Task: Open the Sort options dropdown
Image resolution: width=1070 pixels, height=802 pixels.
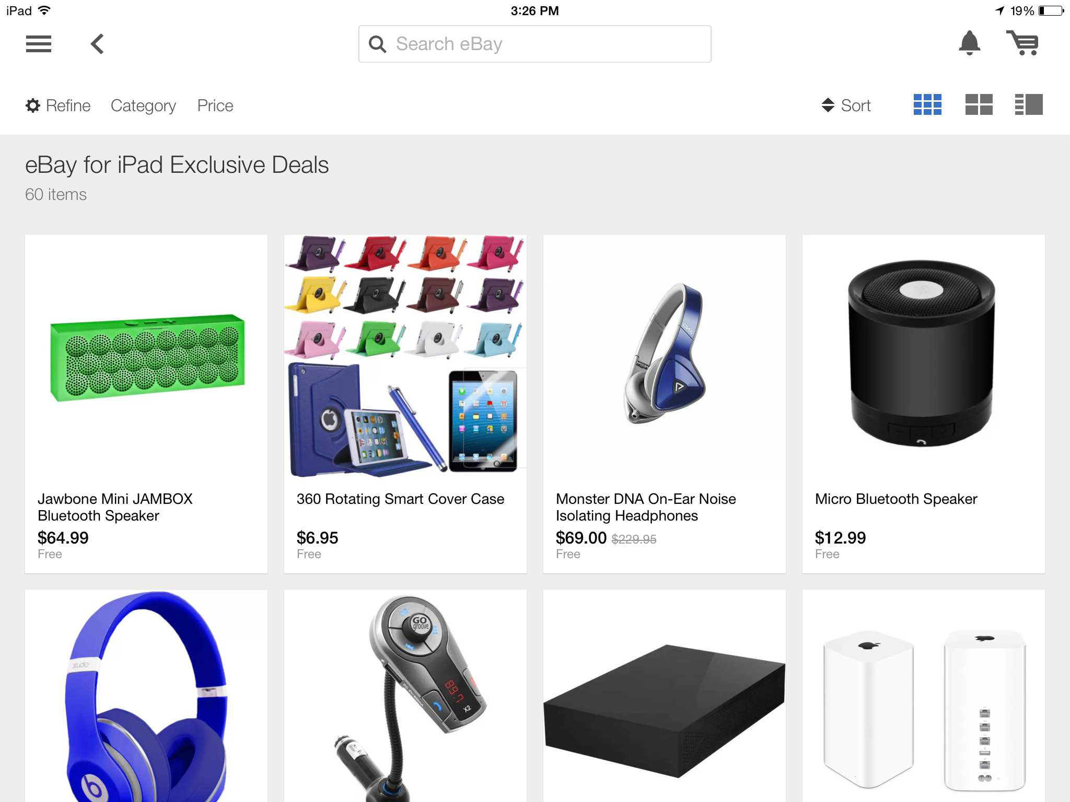Action: click(846, 105)
